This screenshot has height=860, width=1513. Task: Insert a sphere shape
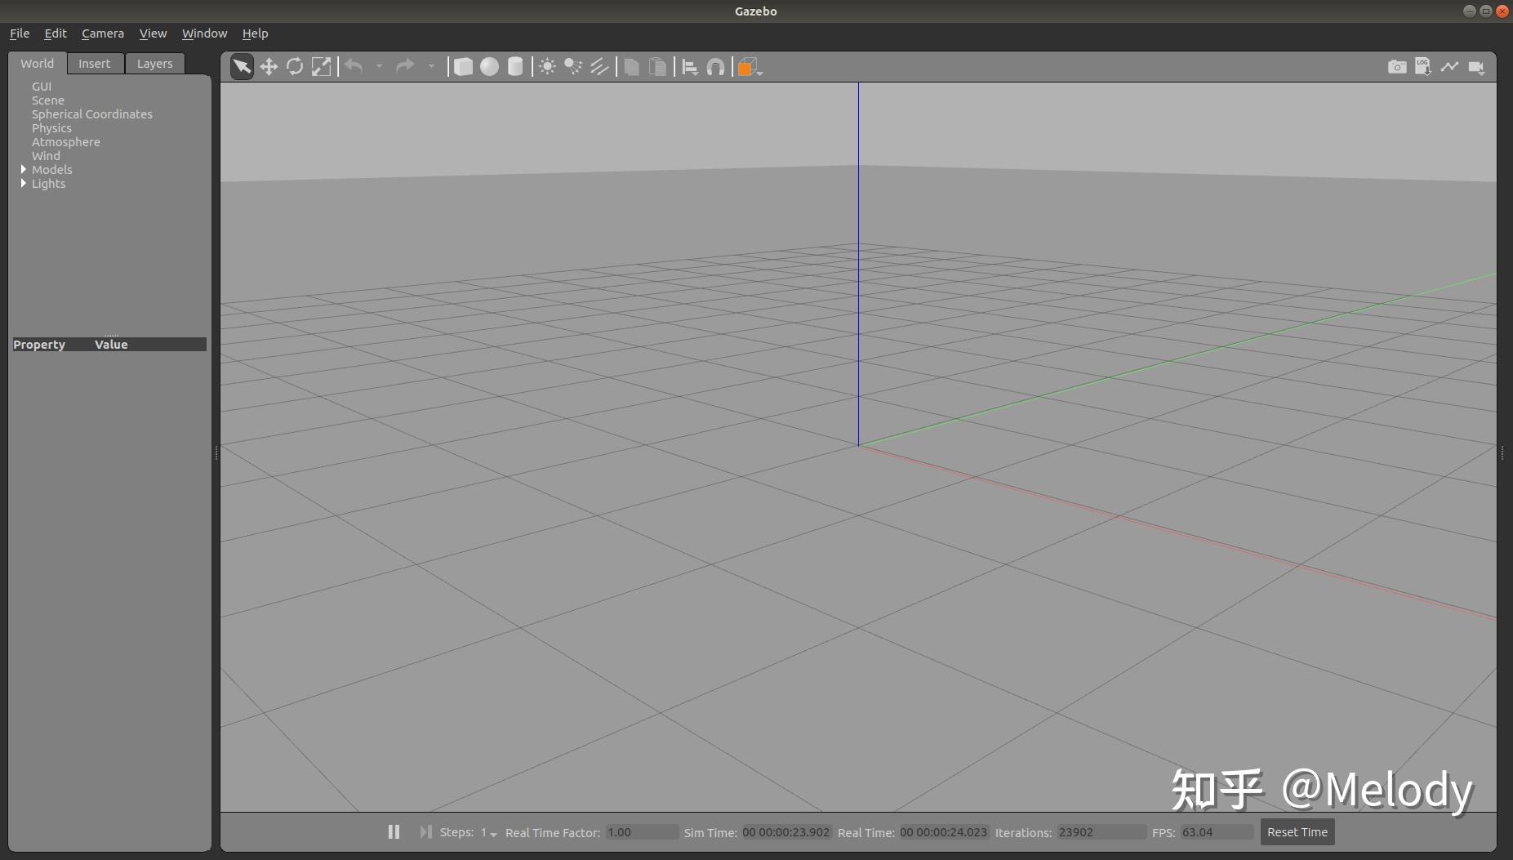point(489,66)
